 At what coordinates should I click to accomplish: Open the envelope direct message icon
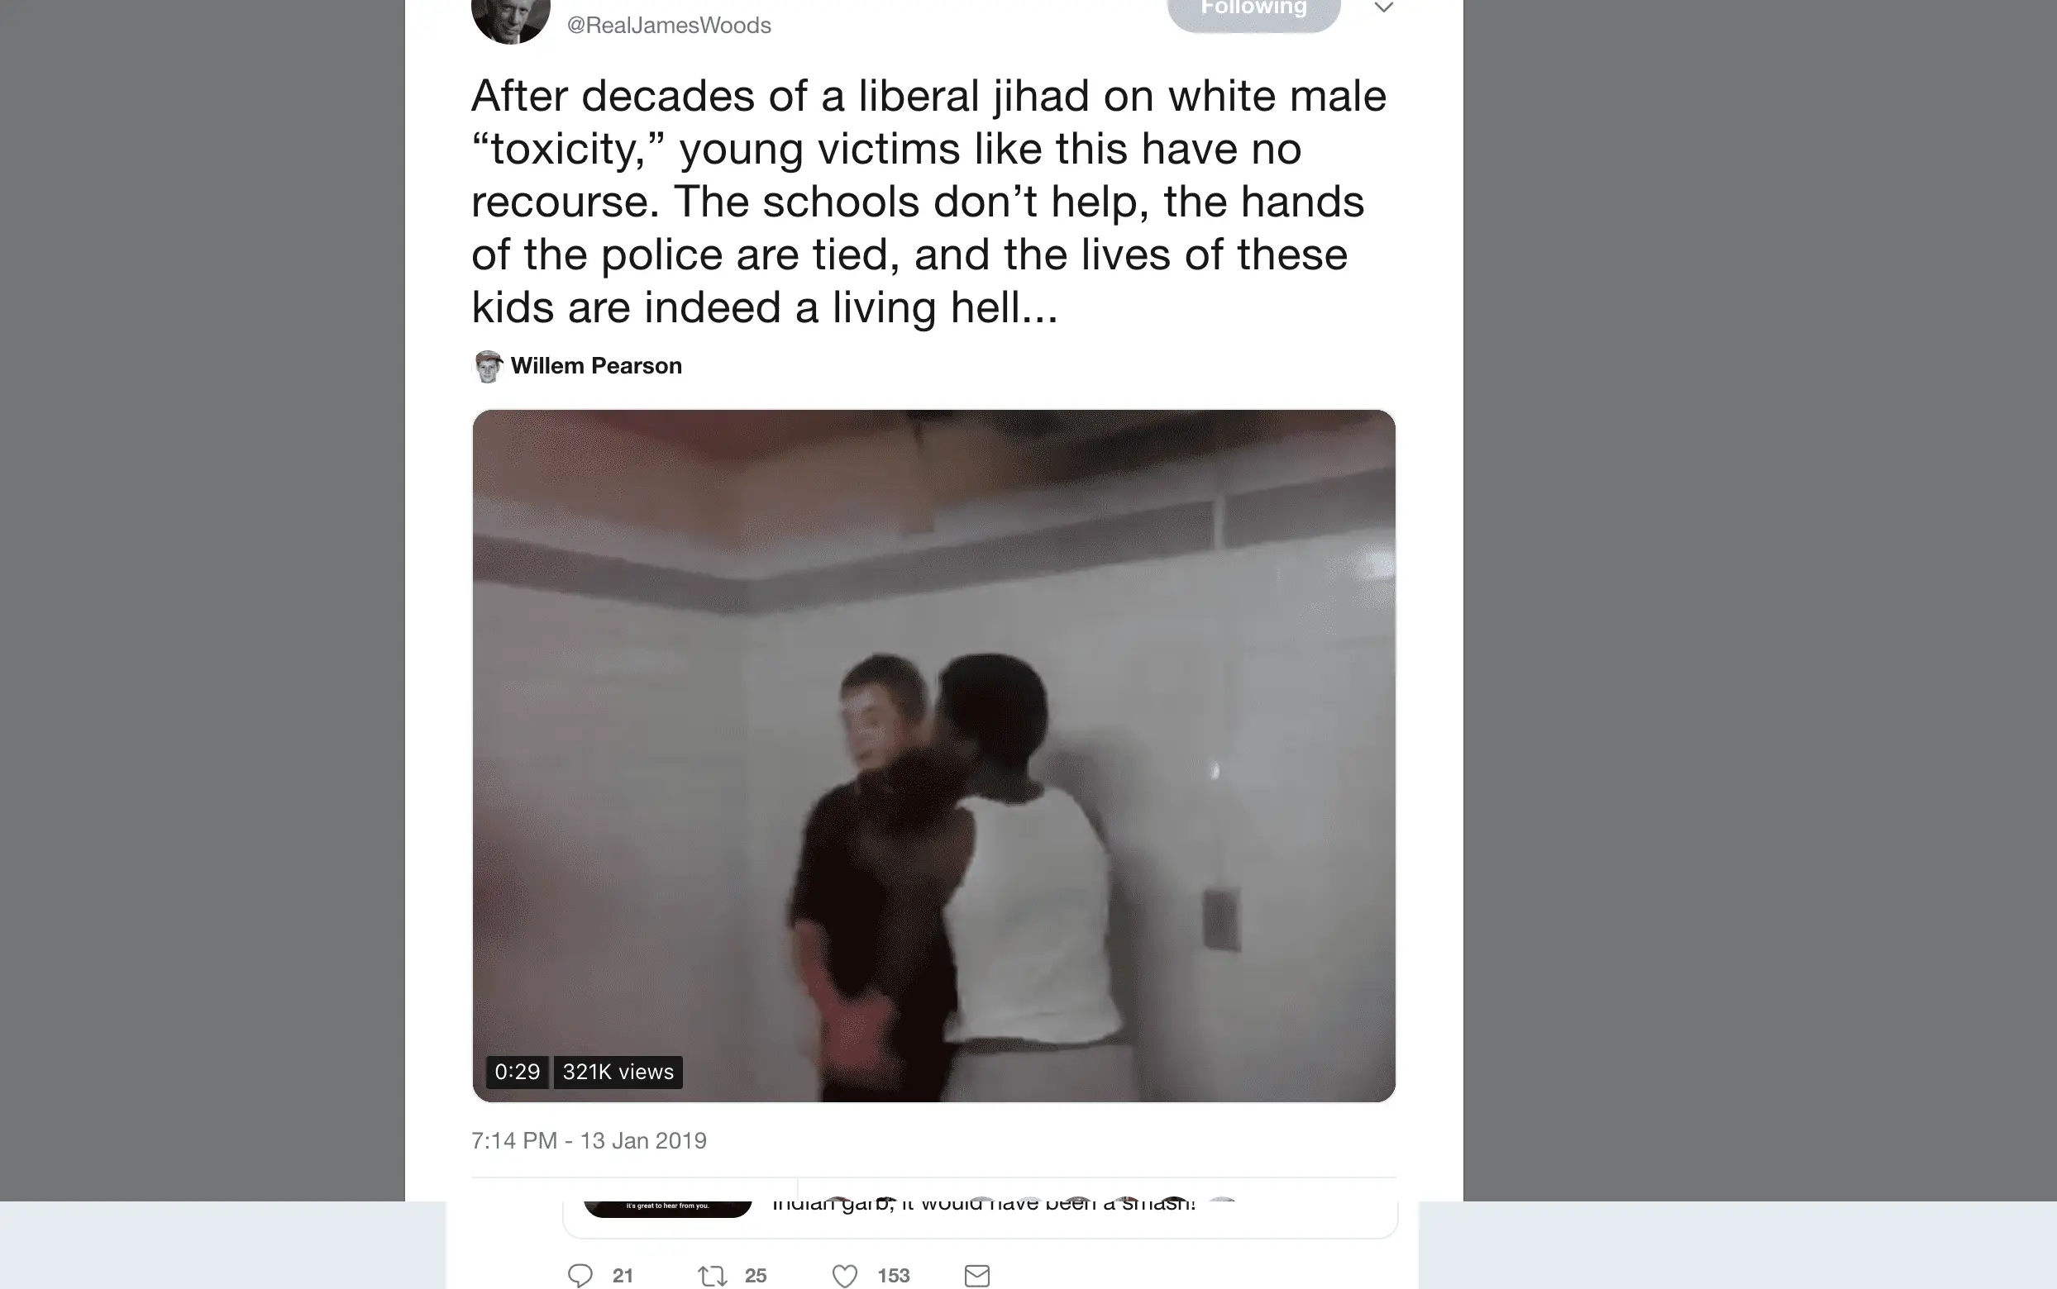click(x=977, y=1275)
